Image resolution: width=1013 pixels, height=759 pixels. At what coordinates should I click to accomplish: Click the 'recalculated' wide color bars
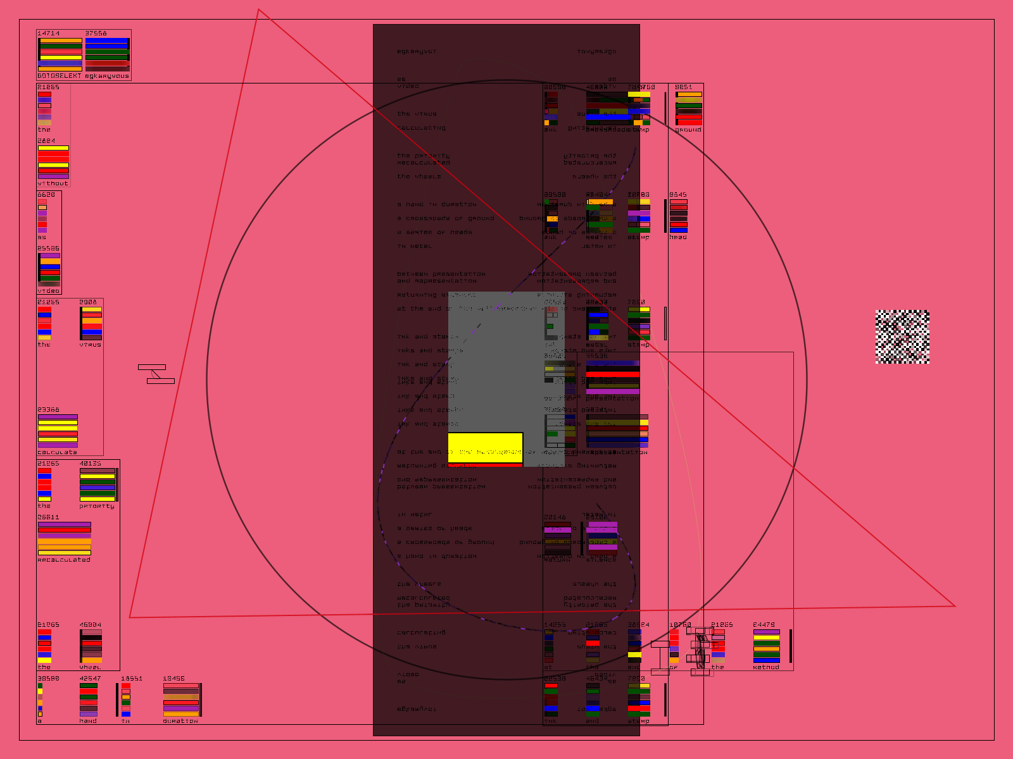coord(65,538)
